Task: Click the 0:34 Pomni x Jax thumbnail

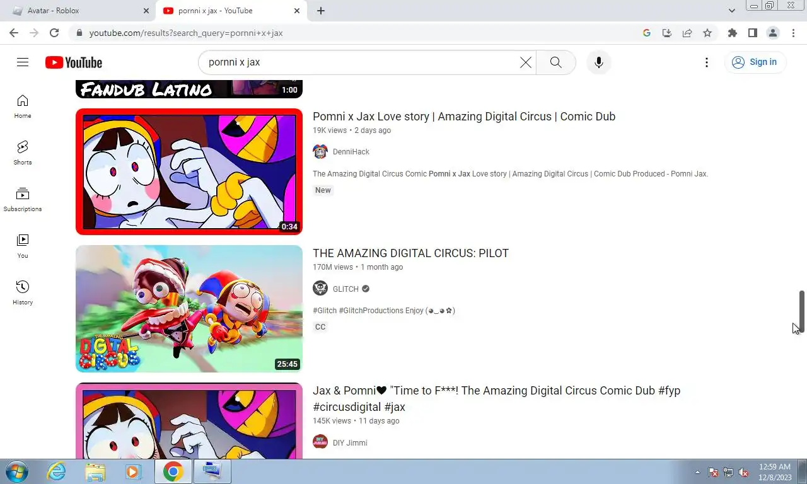Action: tap(189, 171)
